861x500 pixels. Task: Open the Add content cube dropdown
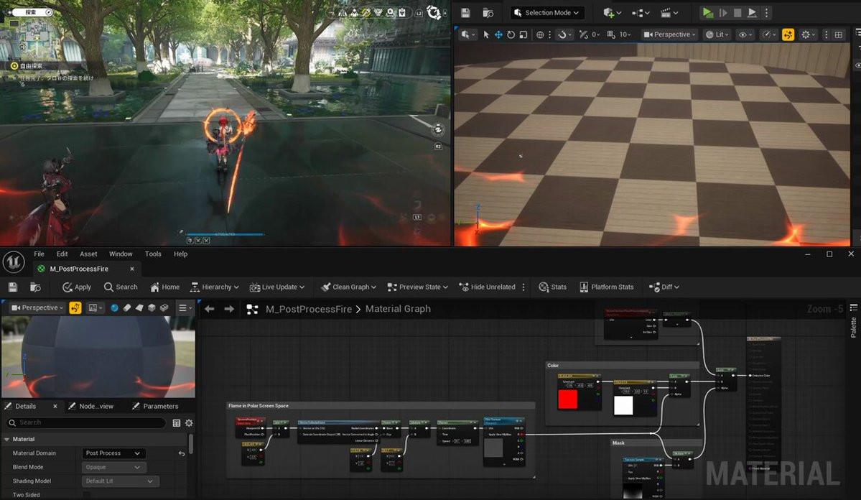612,13
